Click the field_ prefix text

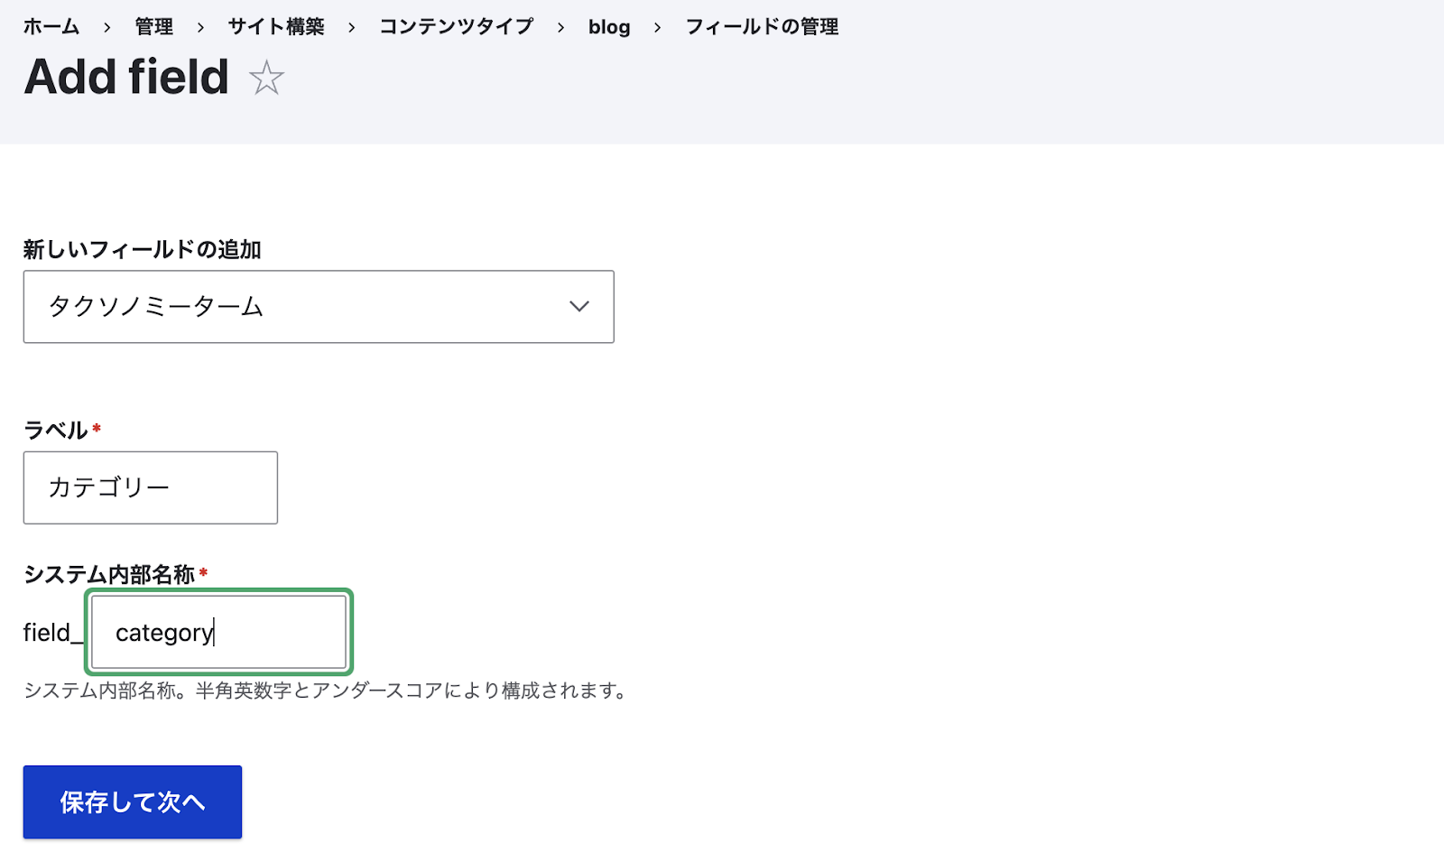click(x=51, y=634)
